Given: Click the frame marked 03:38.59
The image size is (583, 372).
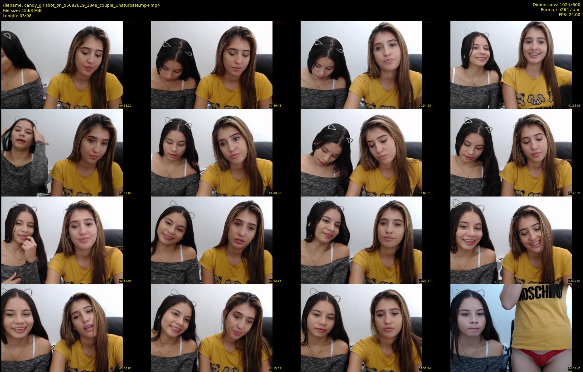Looking at the screenshot, I should 511,240.
